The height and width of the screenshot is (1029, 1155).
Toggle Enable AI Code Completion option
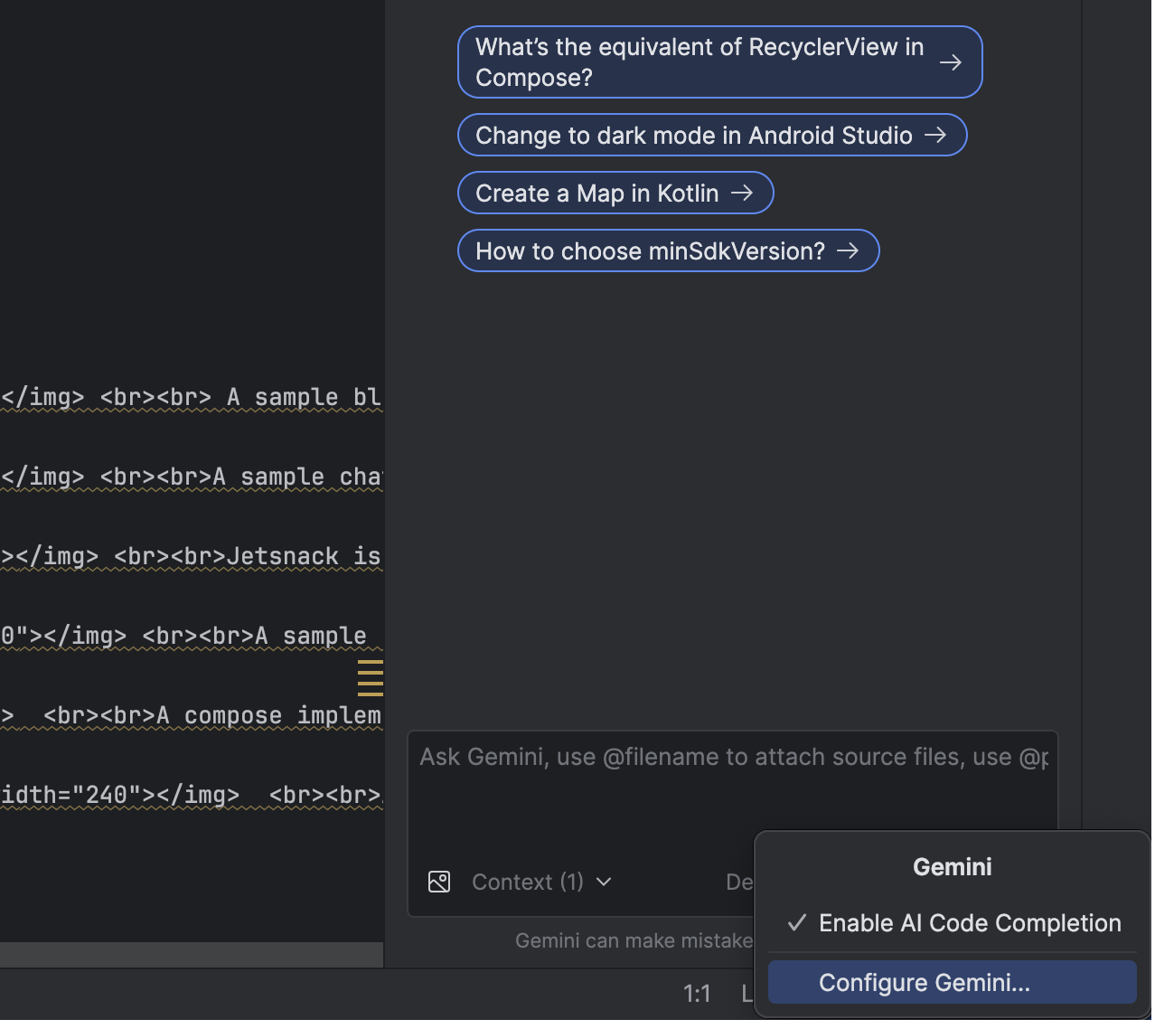tap(969, 922)
